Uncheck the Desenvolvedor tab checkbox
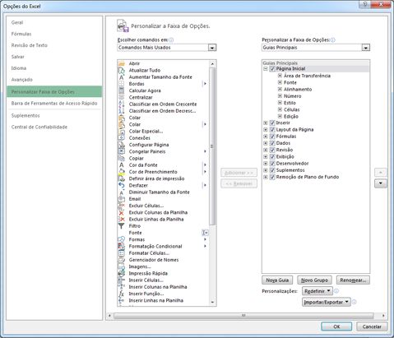This screenshot has height=338, width=394. point(272,164)
